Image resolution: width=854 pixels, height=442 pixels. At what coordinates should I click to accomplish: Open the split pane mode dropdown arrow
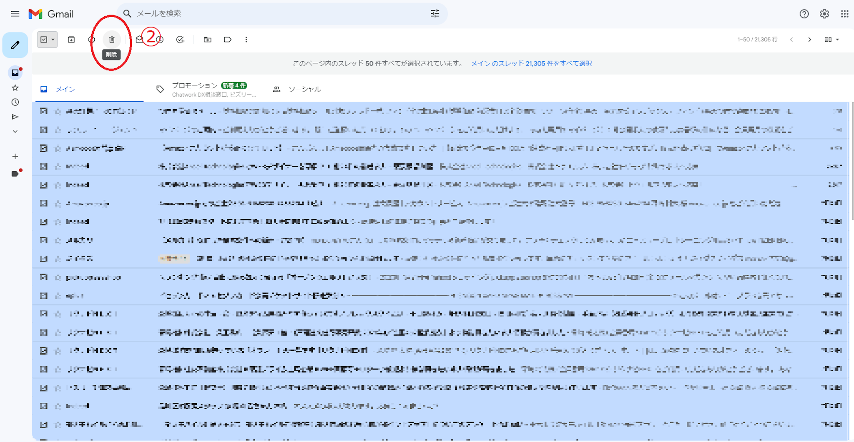click(837, 40)
